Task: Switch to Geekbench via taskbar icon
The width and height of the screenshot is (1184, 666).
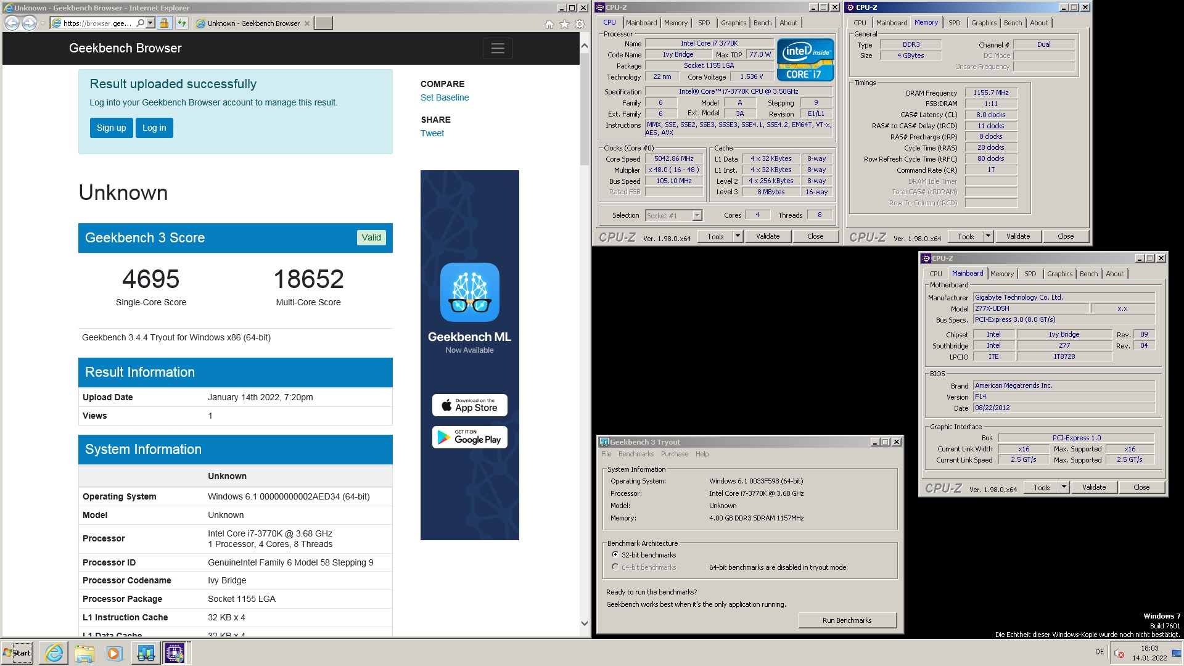Action: 146,652
